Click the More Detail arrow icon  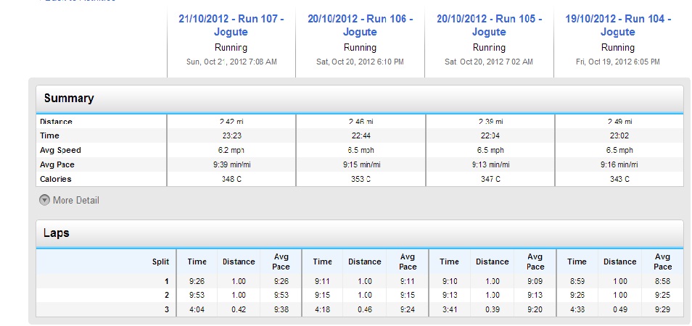click(x=44, y=200)
